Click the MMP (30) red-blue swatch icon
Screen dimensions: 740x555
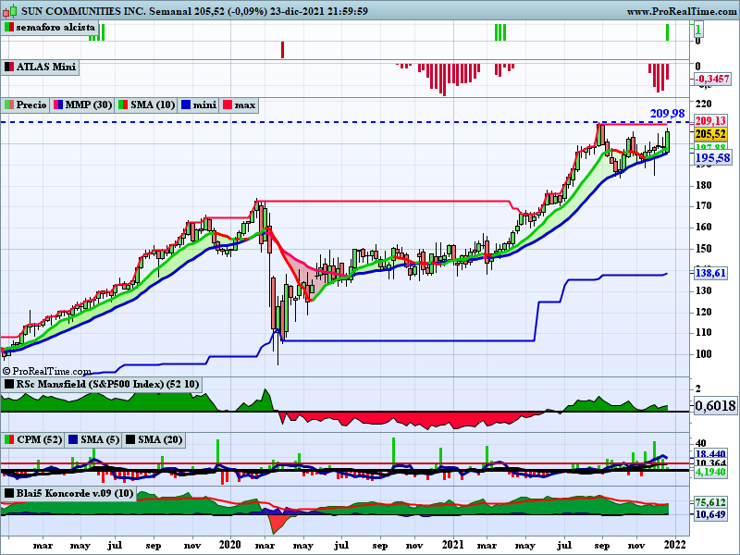coord(58,105)
